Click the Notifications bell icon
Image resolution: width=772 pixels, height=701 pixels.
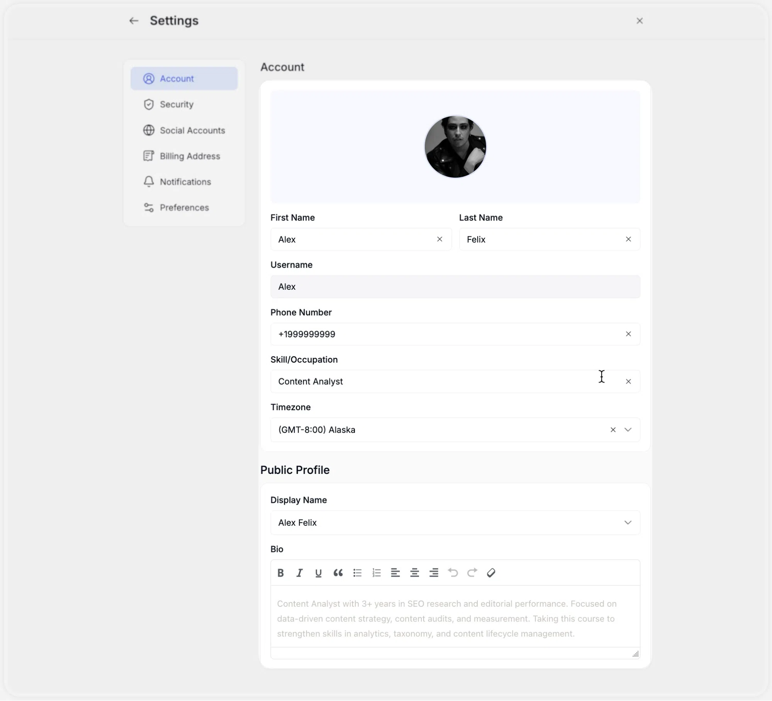click(x=149, y=182)
